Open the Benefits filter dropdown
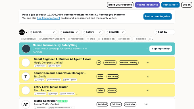The width and height of the screenshot is (194, 109). pos(115,32)
